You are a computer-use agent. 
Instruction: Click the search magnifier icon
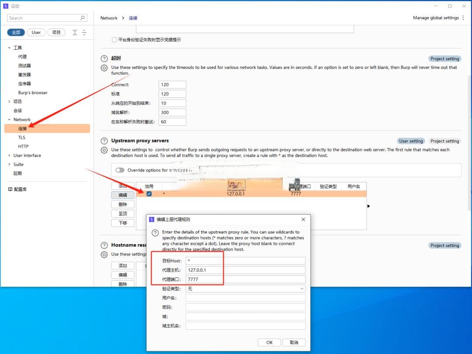tap(83, 18)
